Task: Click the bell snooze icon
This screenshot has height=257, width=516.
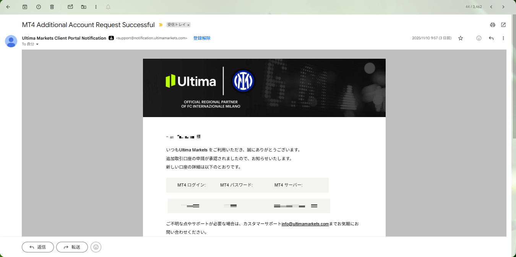Action: 108,7
